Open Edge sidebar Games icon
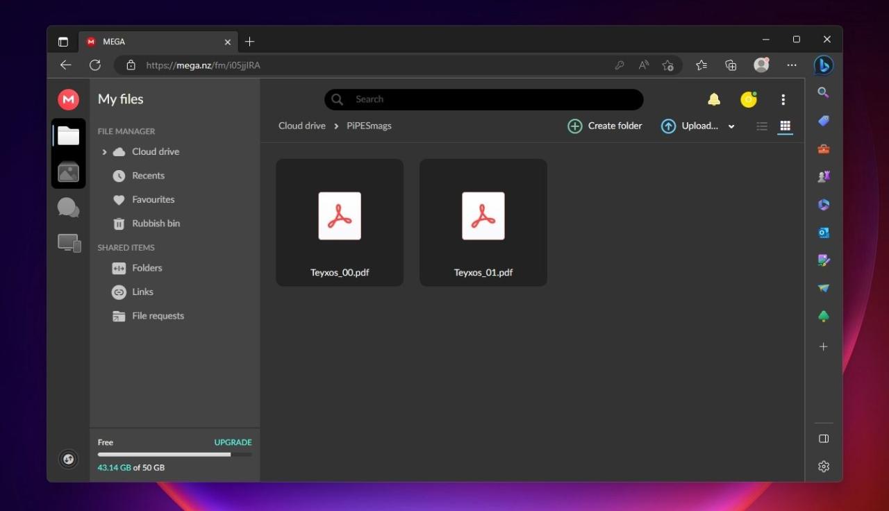 click(824, 176)
